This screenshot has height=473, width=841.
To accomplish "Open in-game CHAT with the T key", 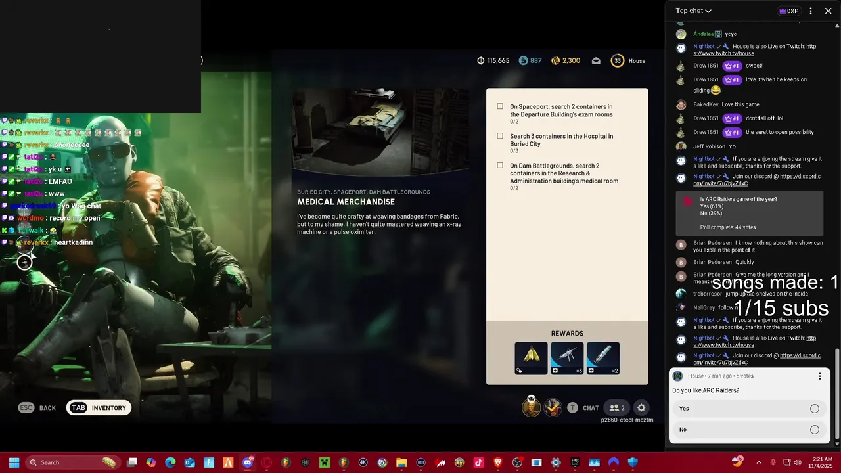I will pos(583,408).
